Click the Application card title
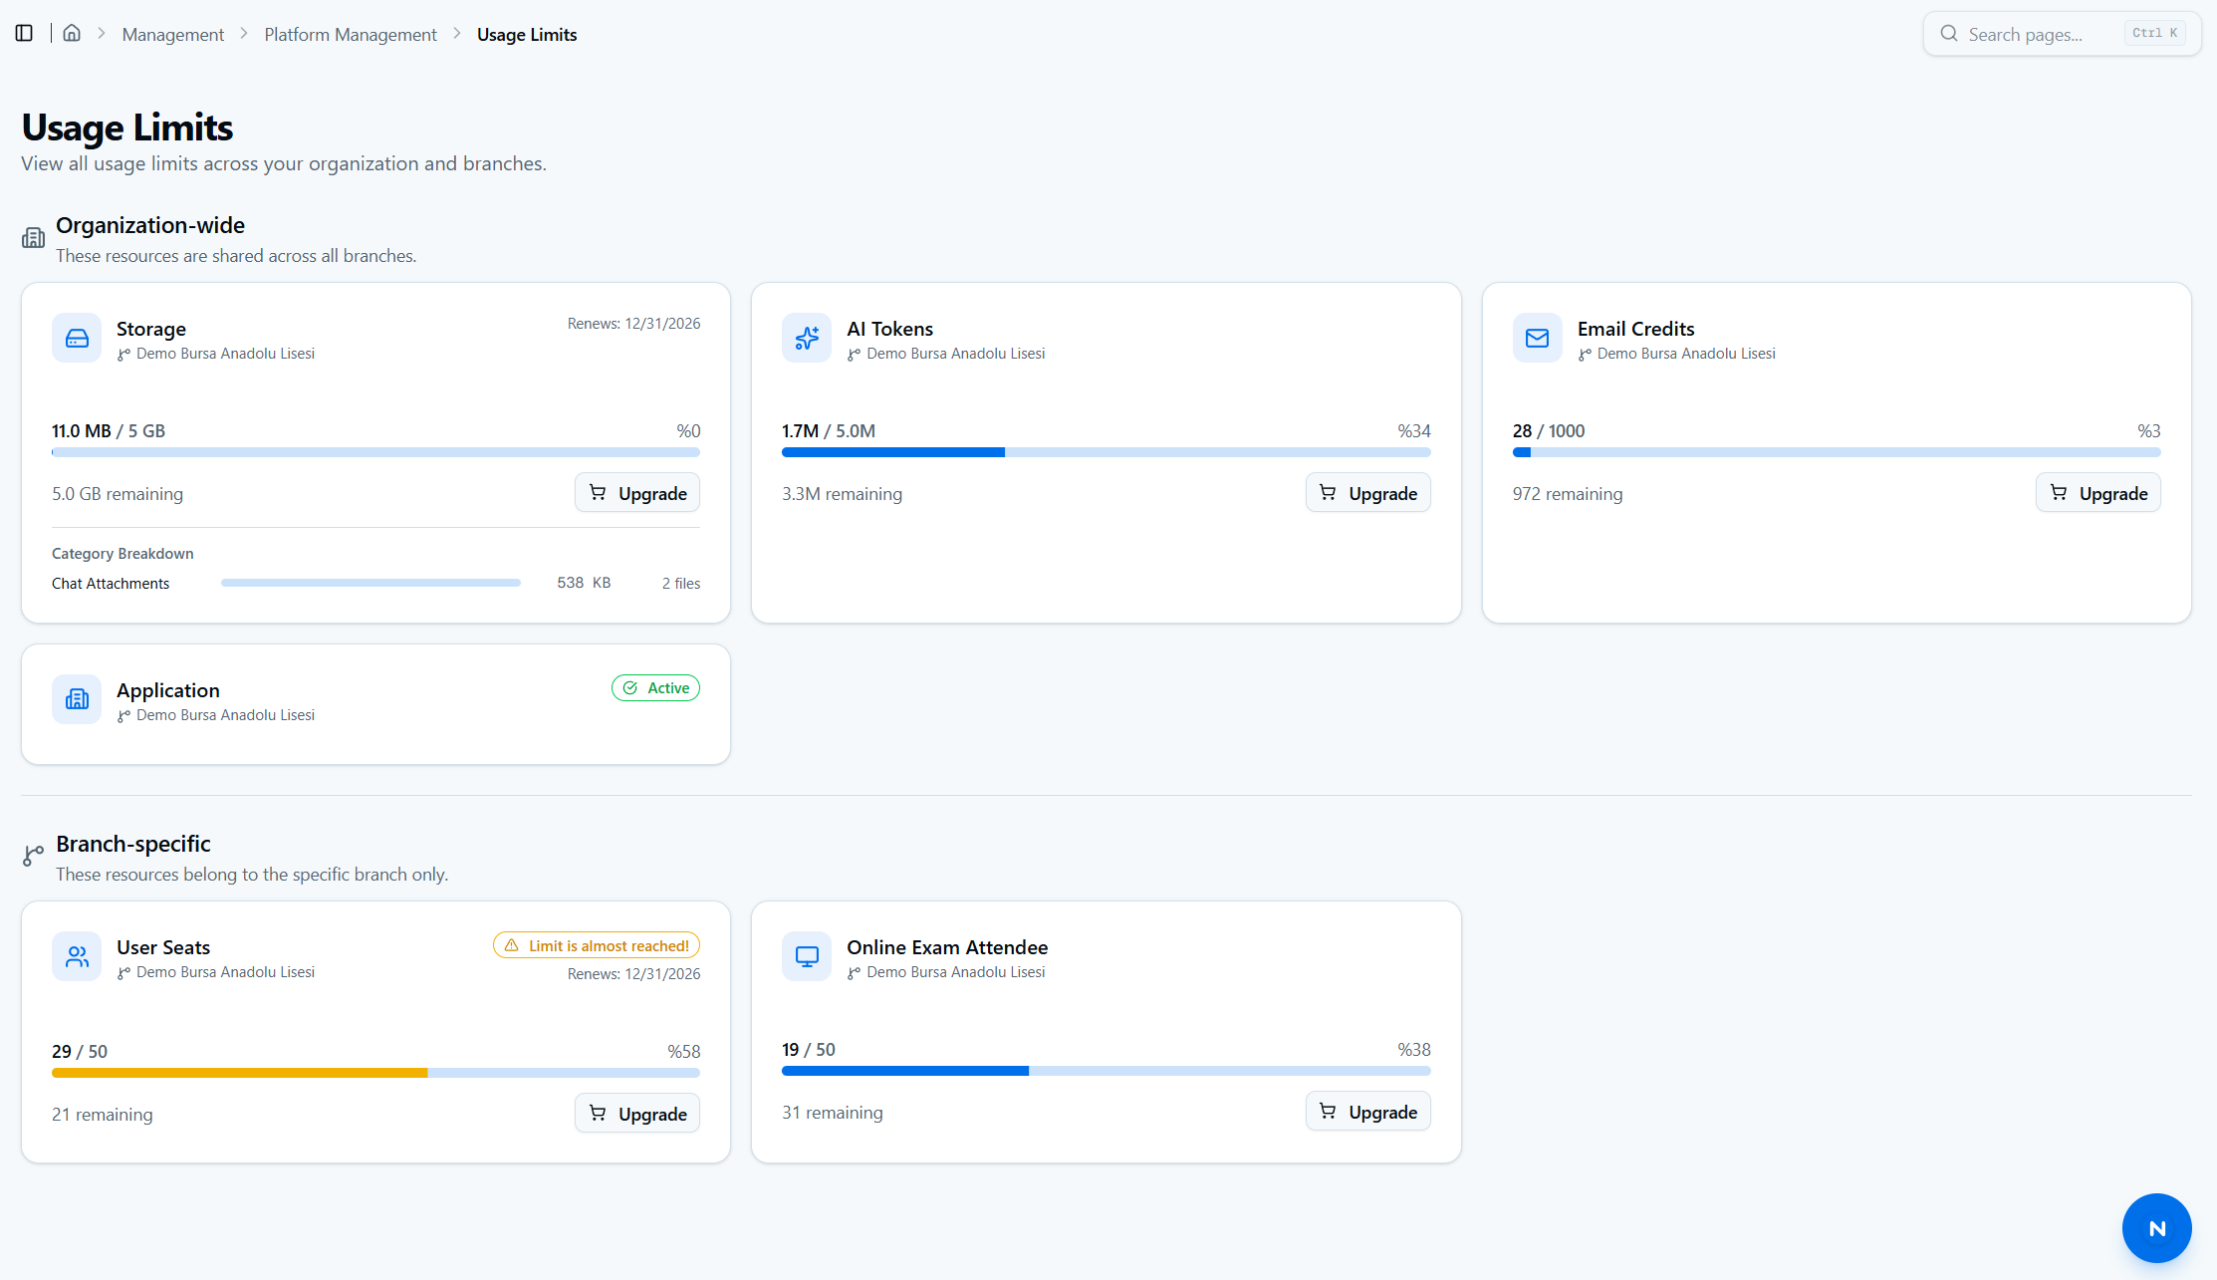This screenshot has height=1280, width=2217. click(x=168, y=690)
